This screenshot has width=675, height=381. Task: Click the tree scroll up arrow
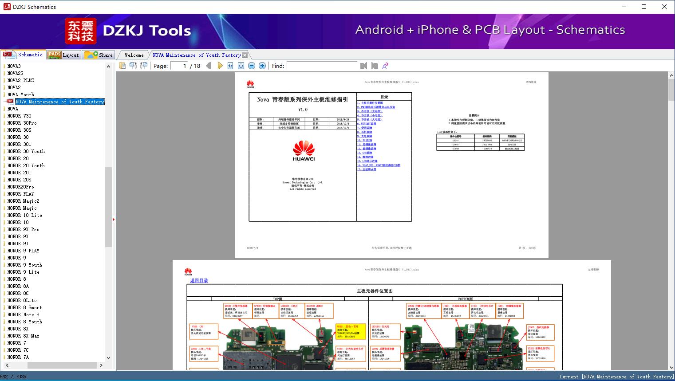tap(108, 67)
